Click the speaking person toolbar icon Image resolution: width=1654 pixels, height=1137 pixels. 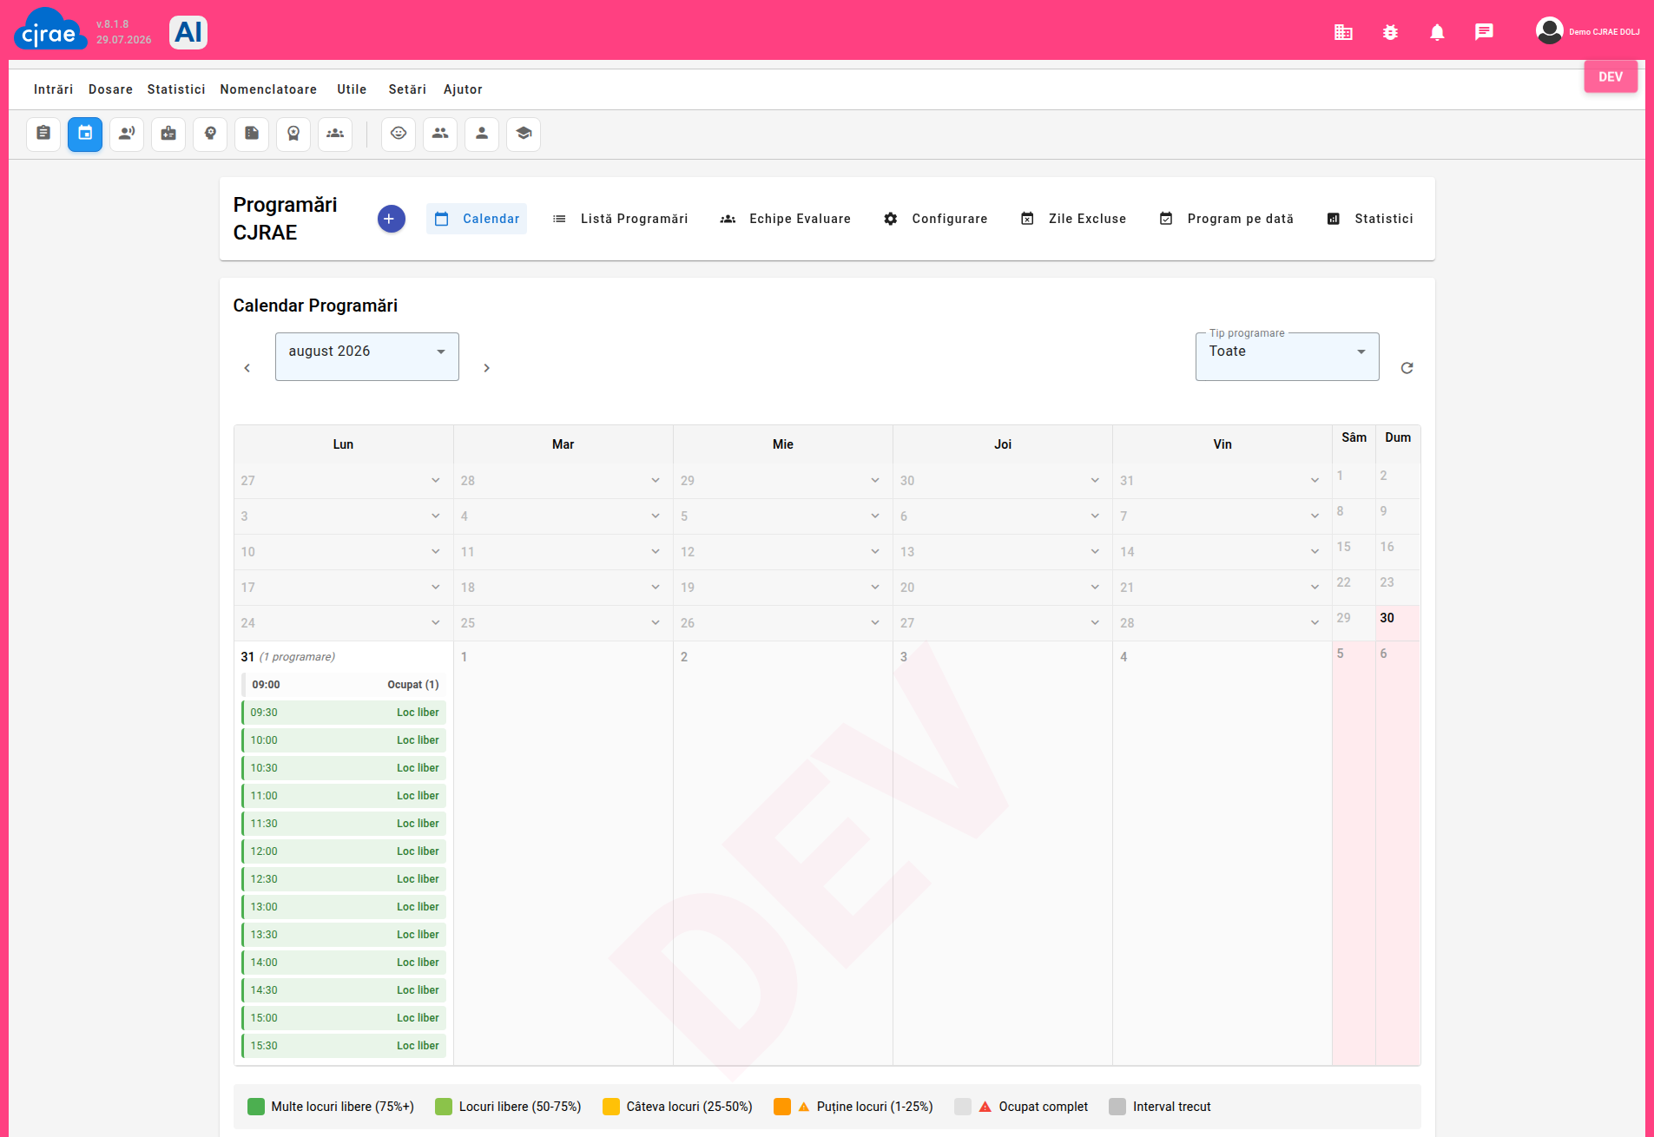127,134
